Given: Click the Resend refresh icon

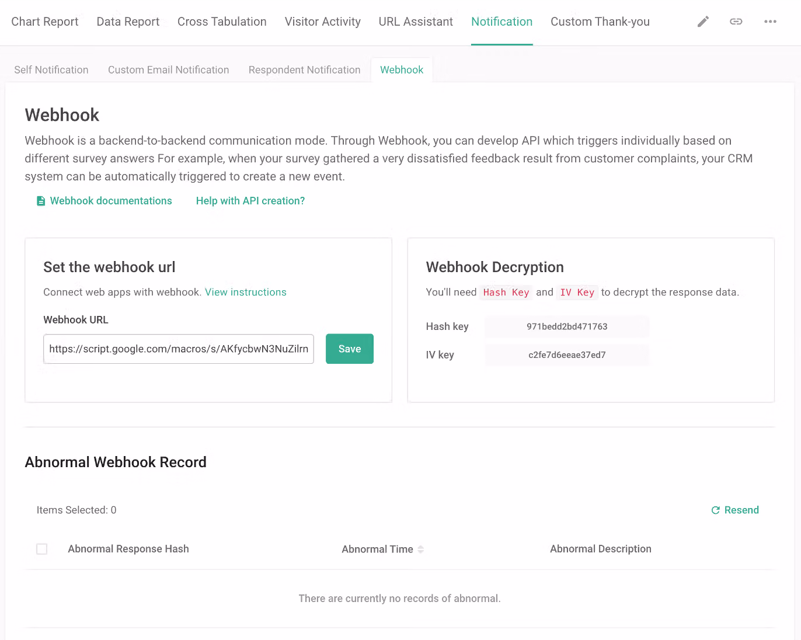Looking at the screenshot, I should click(x=715, y=510).
